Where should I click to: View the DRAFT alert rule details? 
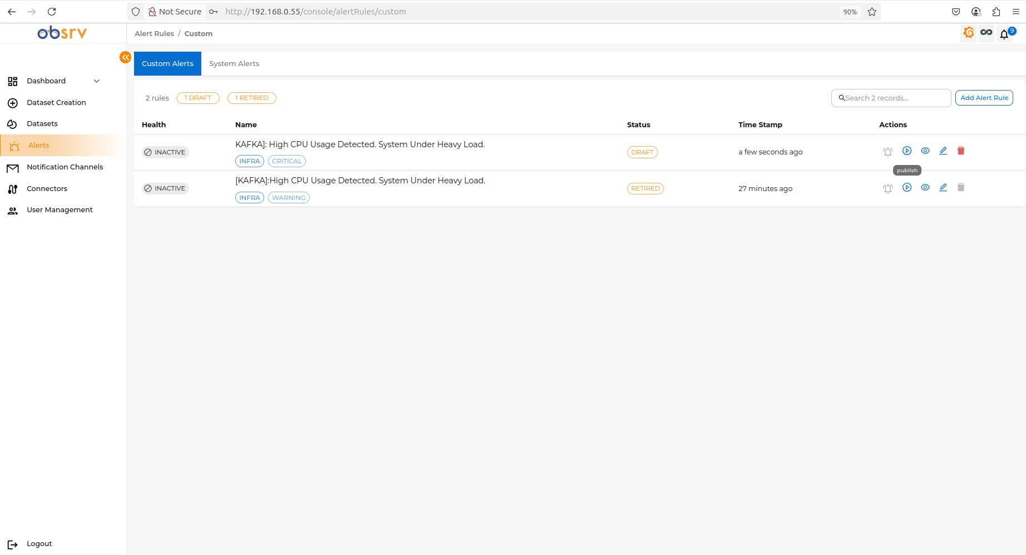coord(925,151)
